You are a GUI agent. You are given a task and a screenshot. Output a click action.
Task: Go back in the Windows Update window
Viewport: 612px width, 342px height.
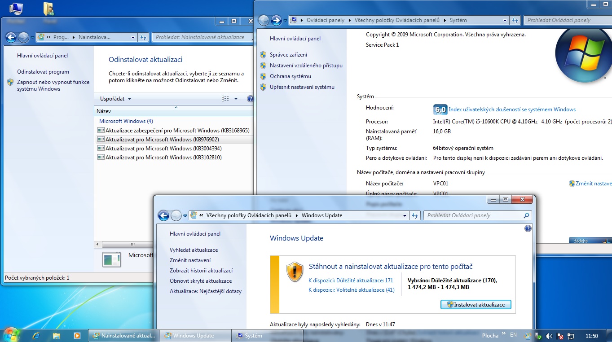[x=164, y=215]
